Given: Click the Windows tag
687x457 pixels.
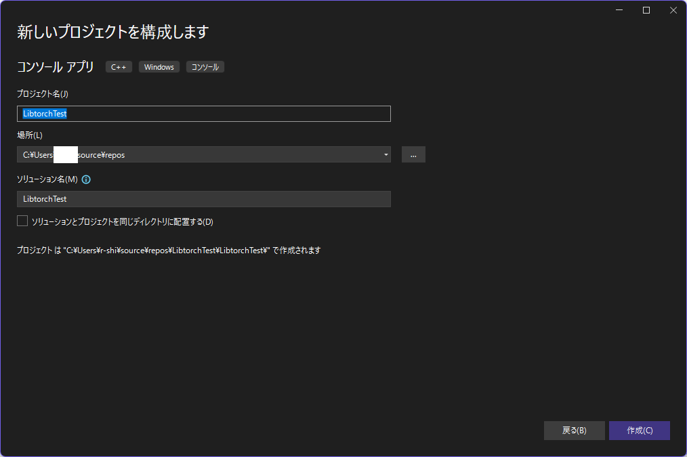Looking at the screenshot, I should click(159, 67).
